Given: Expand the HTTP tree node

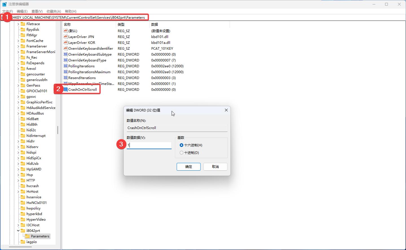Looking at the screenshot, I should [18, 180].
